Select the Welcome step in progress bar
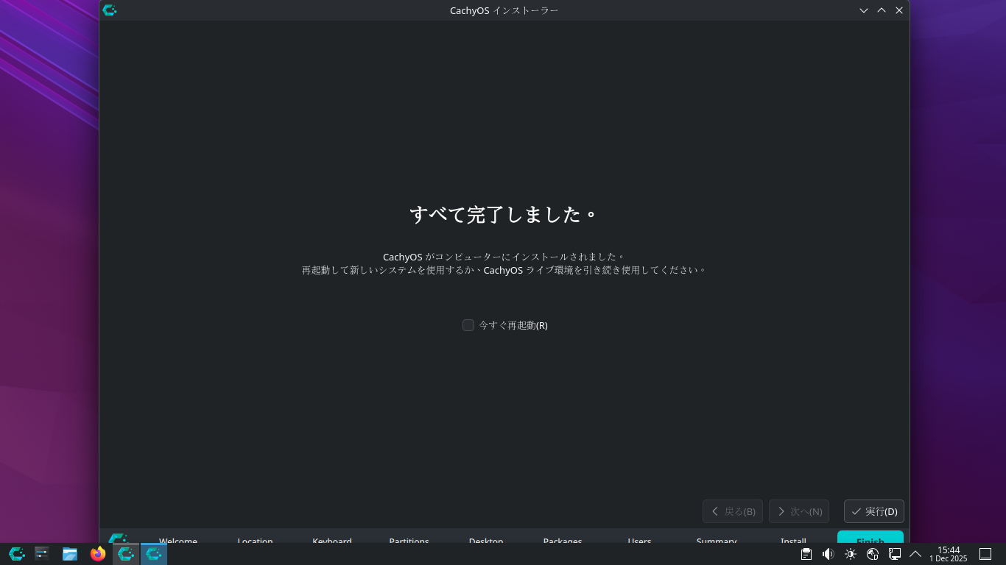 (178, 539)
